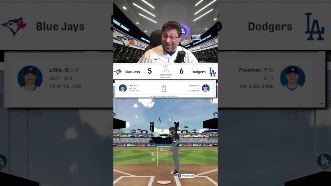The width and height of the screenshot is (331, 186).
Task: Click the '3 - 2' pitch count
Action: click(x=164, y=89)
